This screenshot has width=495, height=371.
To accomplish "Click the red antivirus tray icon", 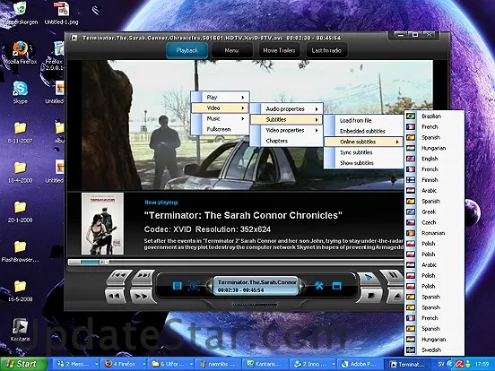I will (458, 365).
